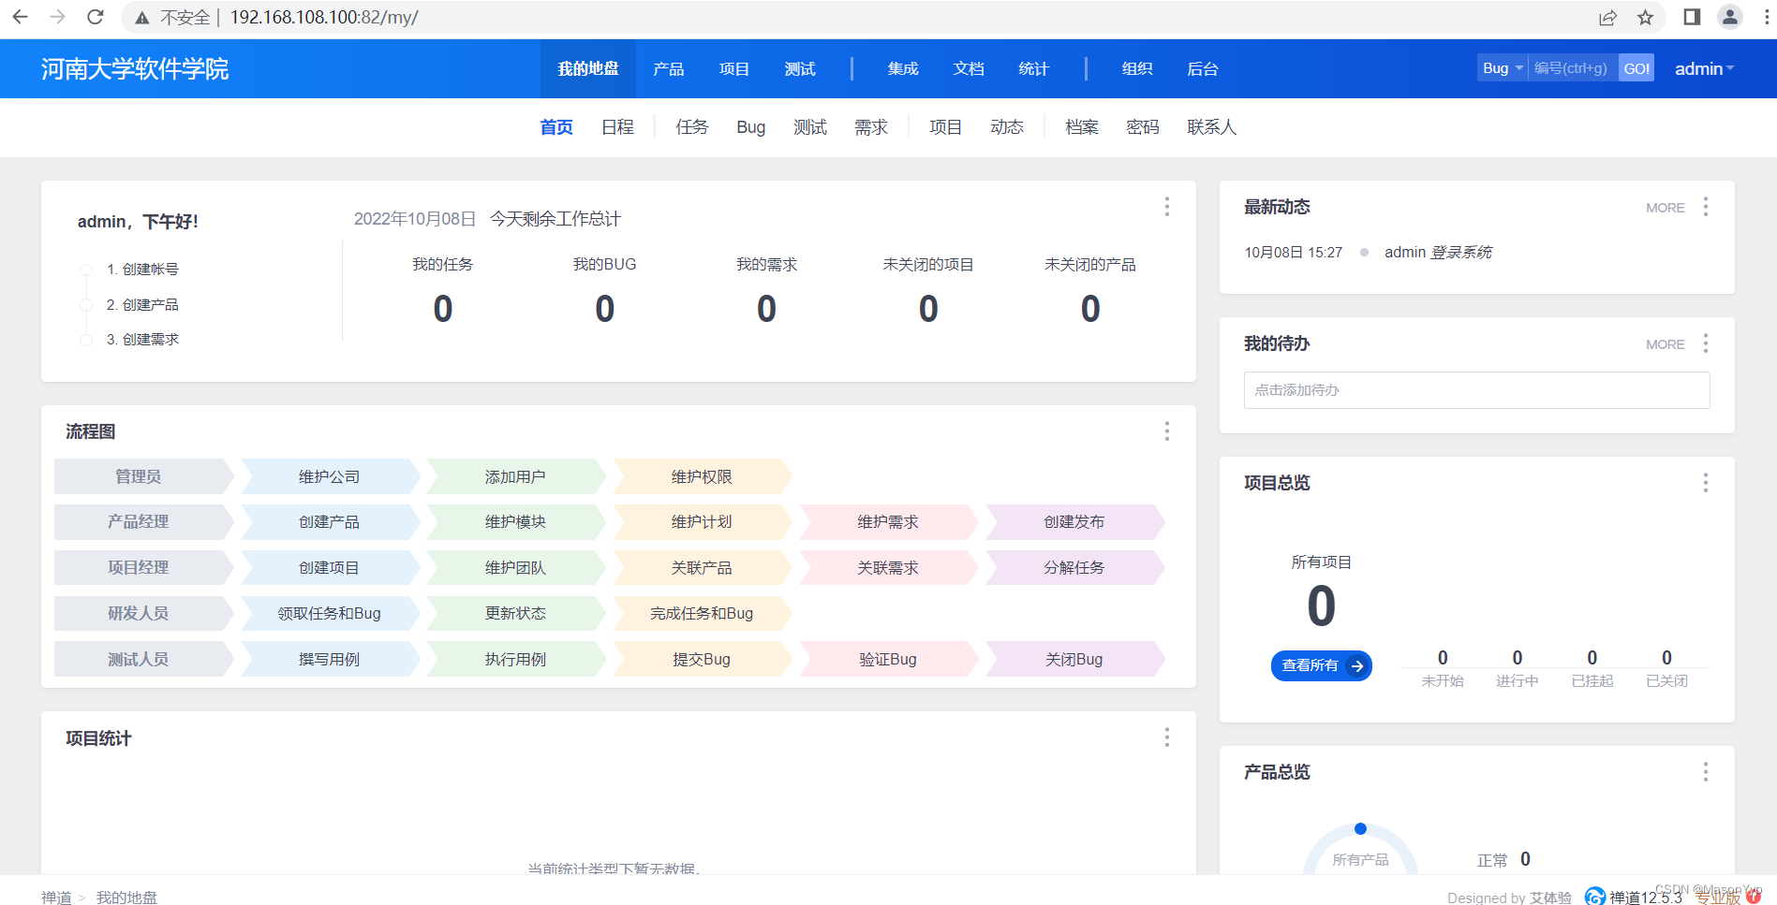Switch to the 日程 sub tab
The height and width of the screenshot is (905, 1777).
point(617,127)
